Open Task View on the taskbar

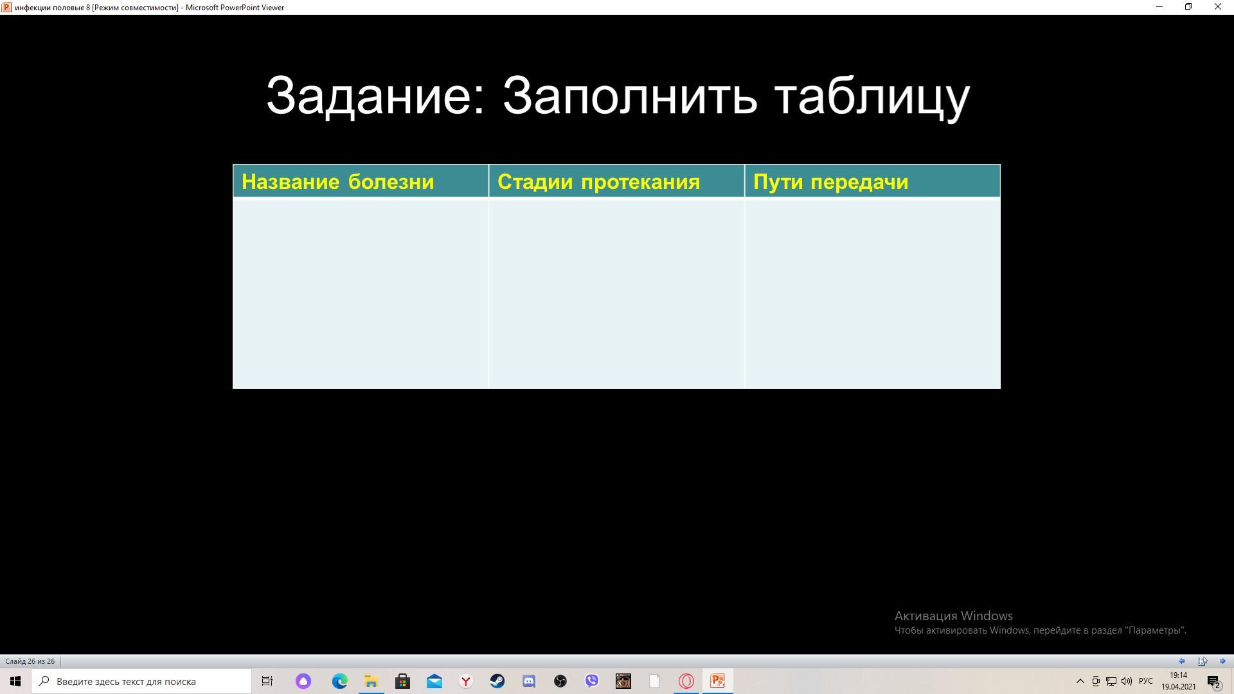tap(267, 681)
